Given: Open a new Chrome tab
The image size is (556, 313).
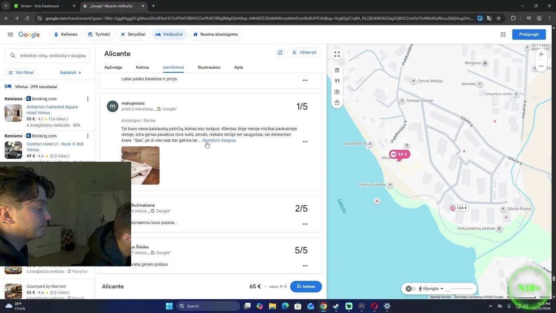Looking at the screenshot, I should pos(153,6).
